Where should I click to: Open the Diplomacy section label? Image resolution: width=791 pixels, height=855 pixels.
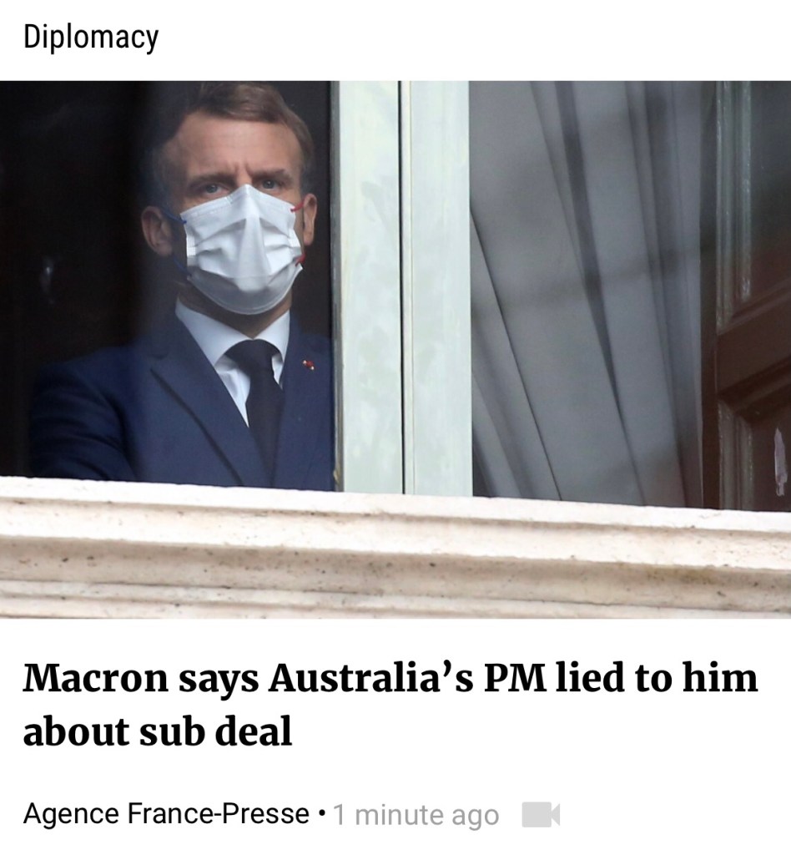click(91, 38)
